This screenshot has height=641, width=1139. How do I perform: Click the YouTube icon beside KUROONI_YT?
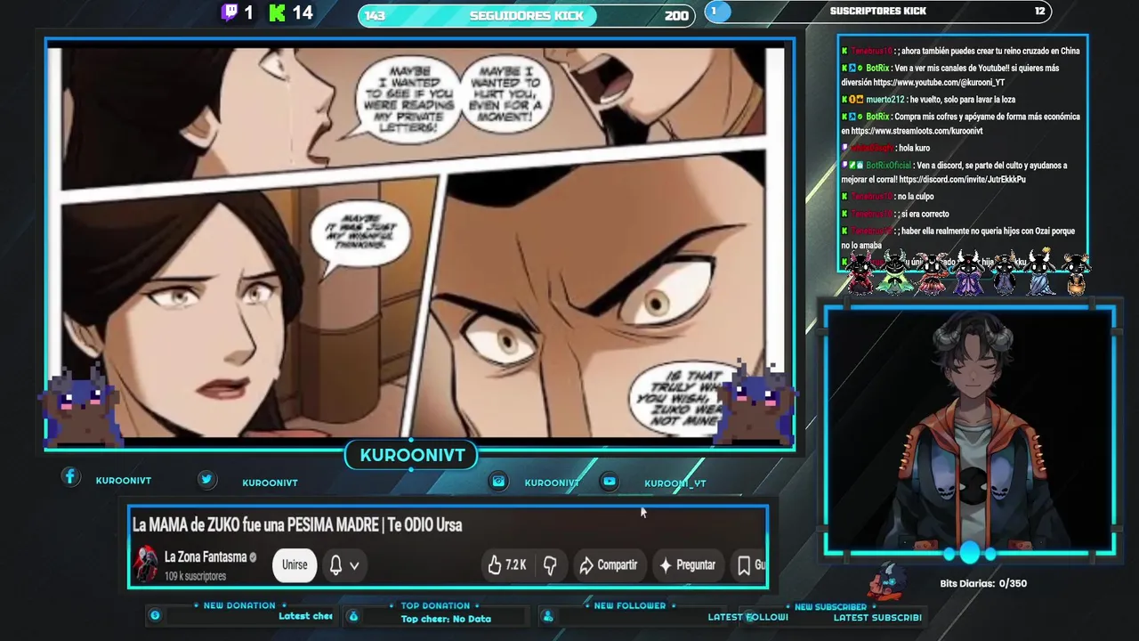tap(610, 482)
